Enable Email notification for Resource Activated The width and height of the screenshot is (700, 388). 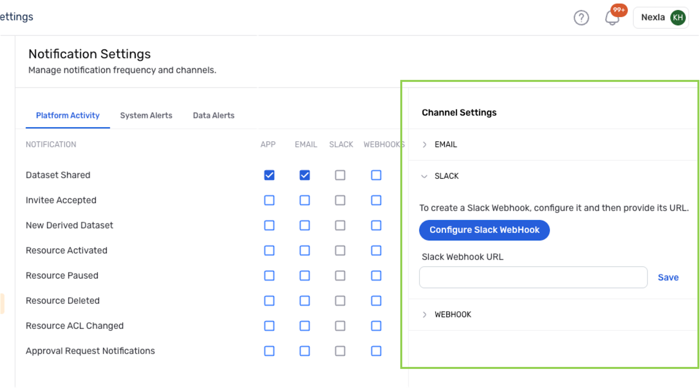tap(305, 251)
